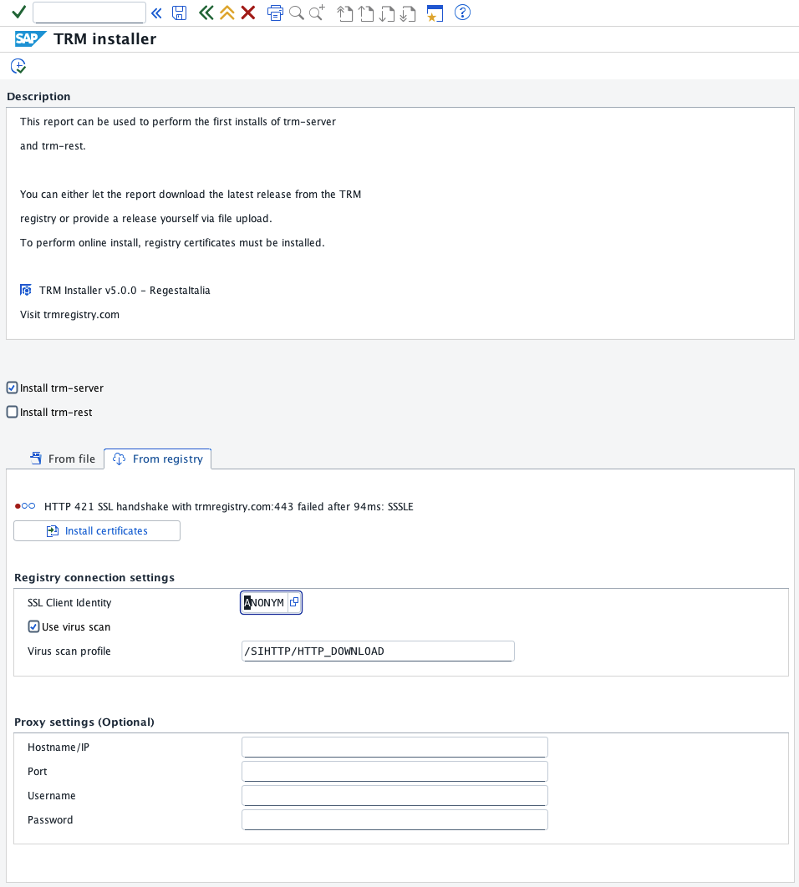Click the Install certificates button
This screenshot has height=887, width=799.
(97, 530)
